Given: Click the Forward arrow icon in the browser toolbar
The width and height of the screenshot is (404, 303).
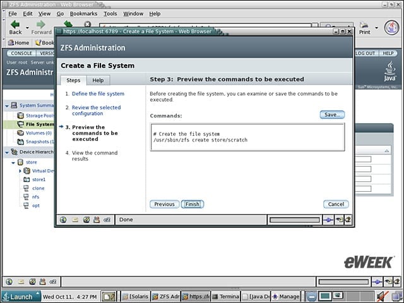Looking at the screenshot, I should (40, 25).
